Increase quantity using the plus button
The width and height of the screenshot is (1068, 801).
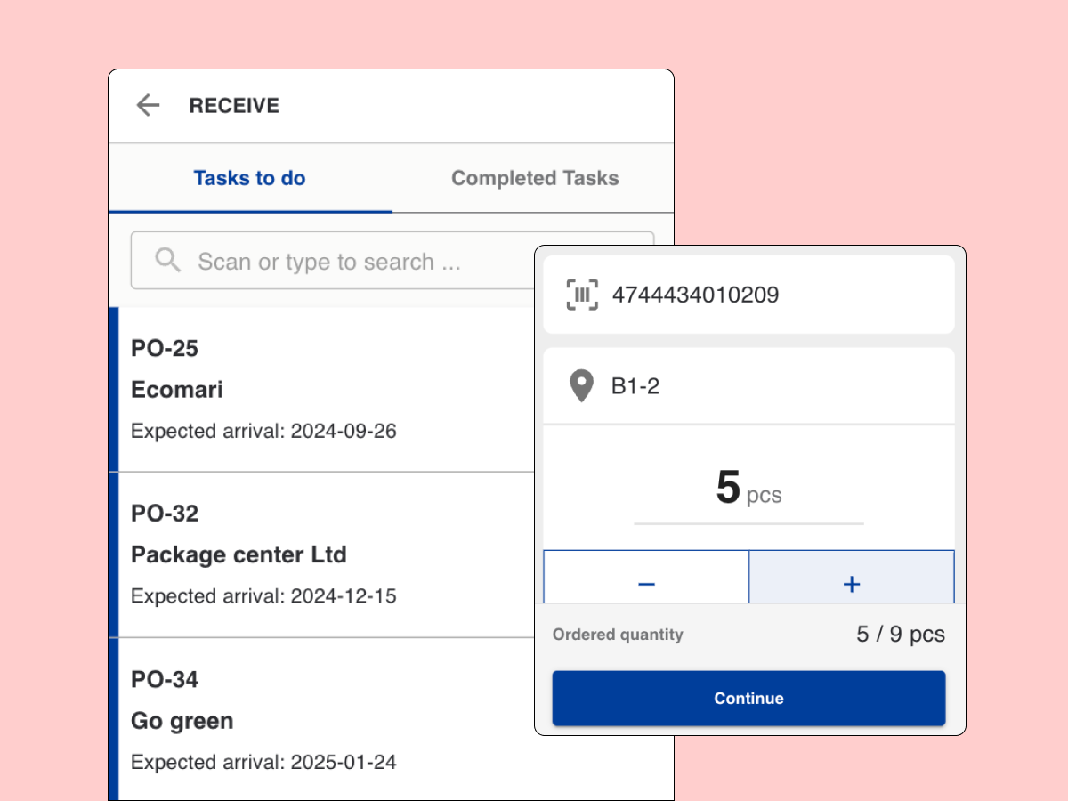pos(852,584)
